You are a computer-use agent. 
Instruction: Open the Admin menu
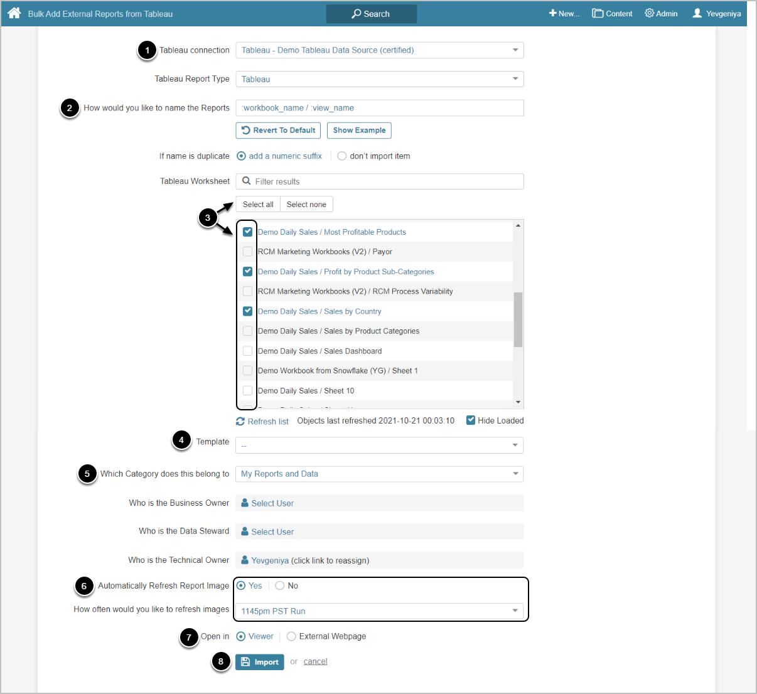[x=661, y=13]
